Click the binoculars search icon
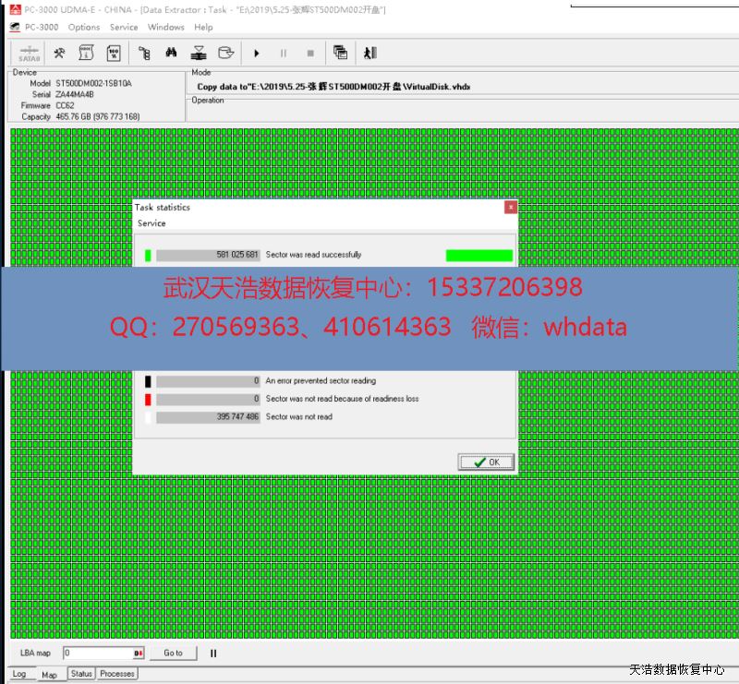This screenshot has height=684, width=739. [x=171, y=54]
